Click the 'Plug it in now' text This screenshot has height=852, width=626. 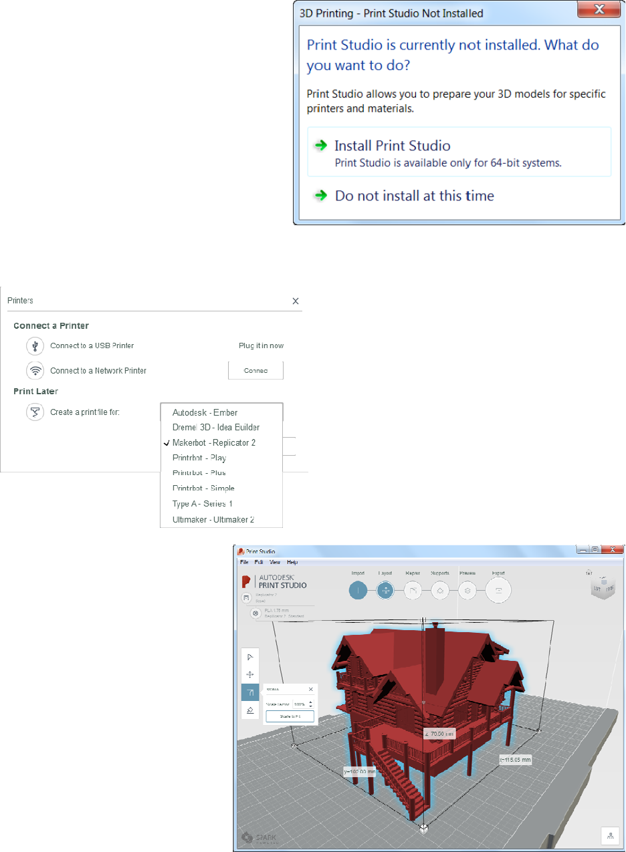261,345
